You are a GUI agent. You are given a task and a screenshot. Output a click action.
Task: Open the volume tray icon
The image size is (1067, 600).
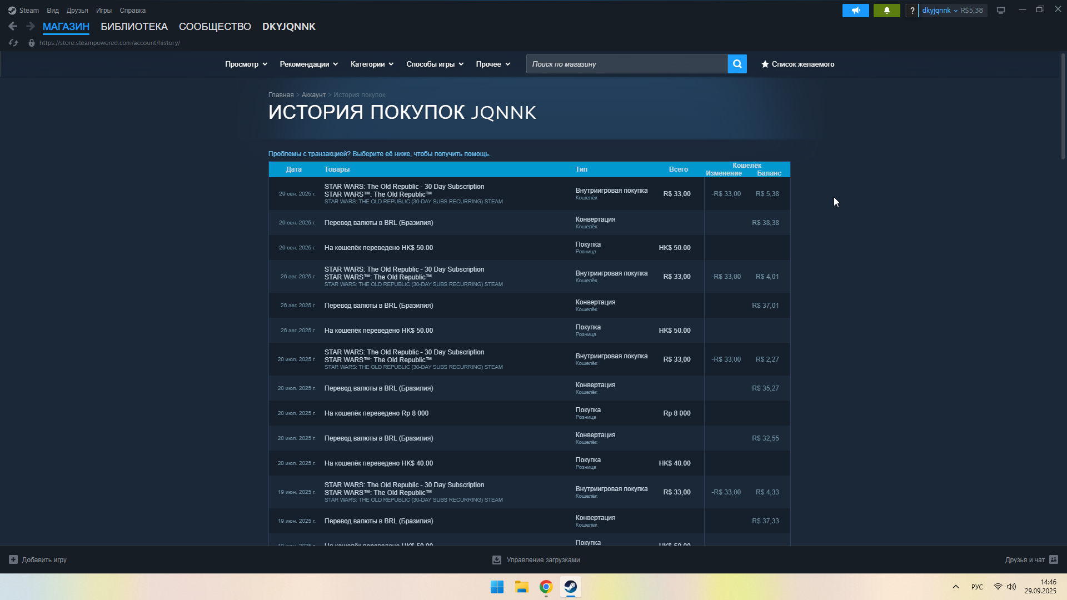1011,587
